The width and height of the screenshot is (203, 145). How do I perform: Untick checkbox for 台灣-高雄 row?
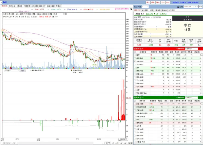click(135, 61)
